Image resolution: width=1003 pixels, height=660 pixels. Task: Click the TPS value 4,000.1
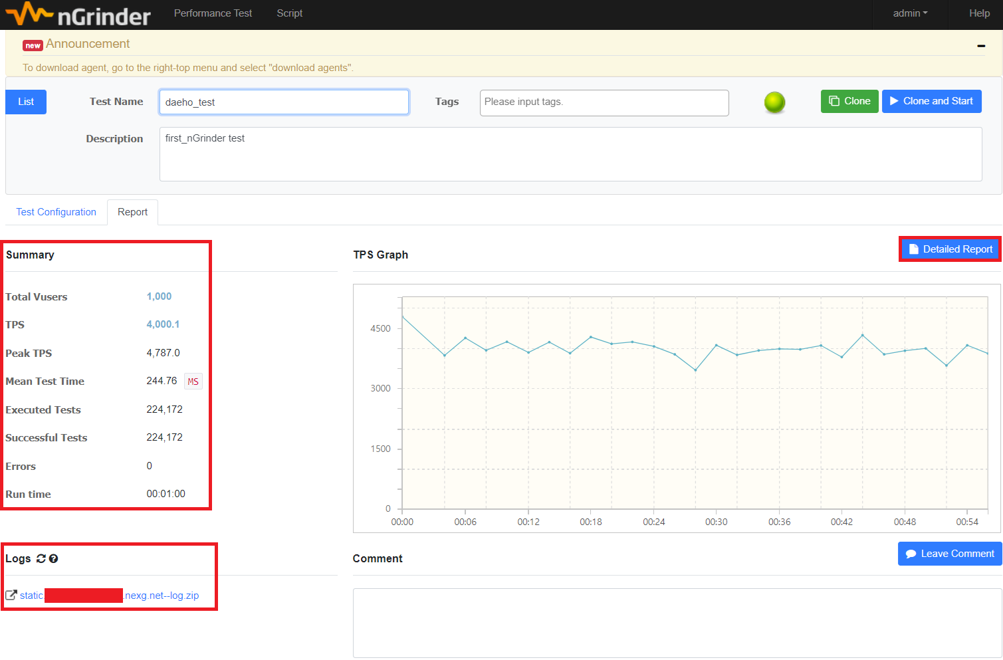coord(163,324)
